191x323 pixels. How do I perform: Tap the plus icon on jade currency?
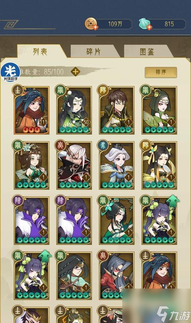149,27
